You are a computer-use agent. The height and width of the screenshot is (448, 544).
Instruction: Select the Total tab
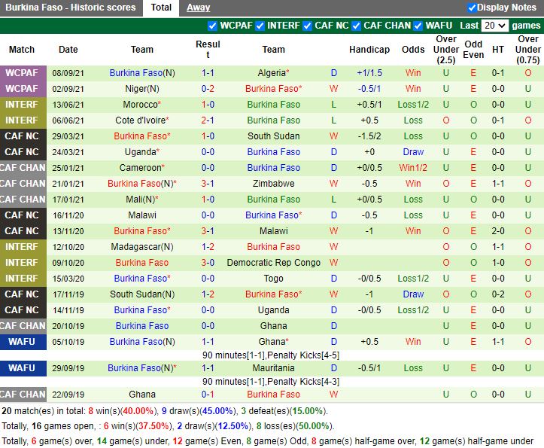pos(161,8)
